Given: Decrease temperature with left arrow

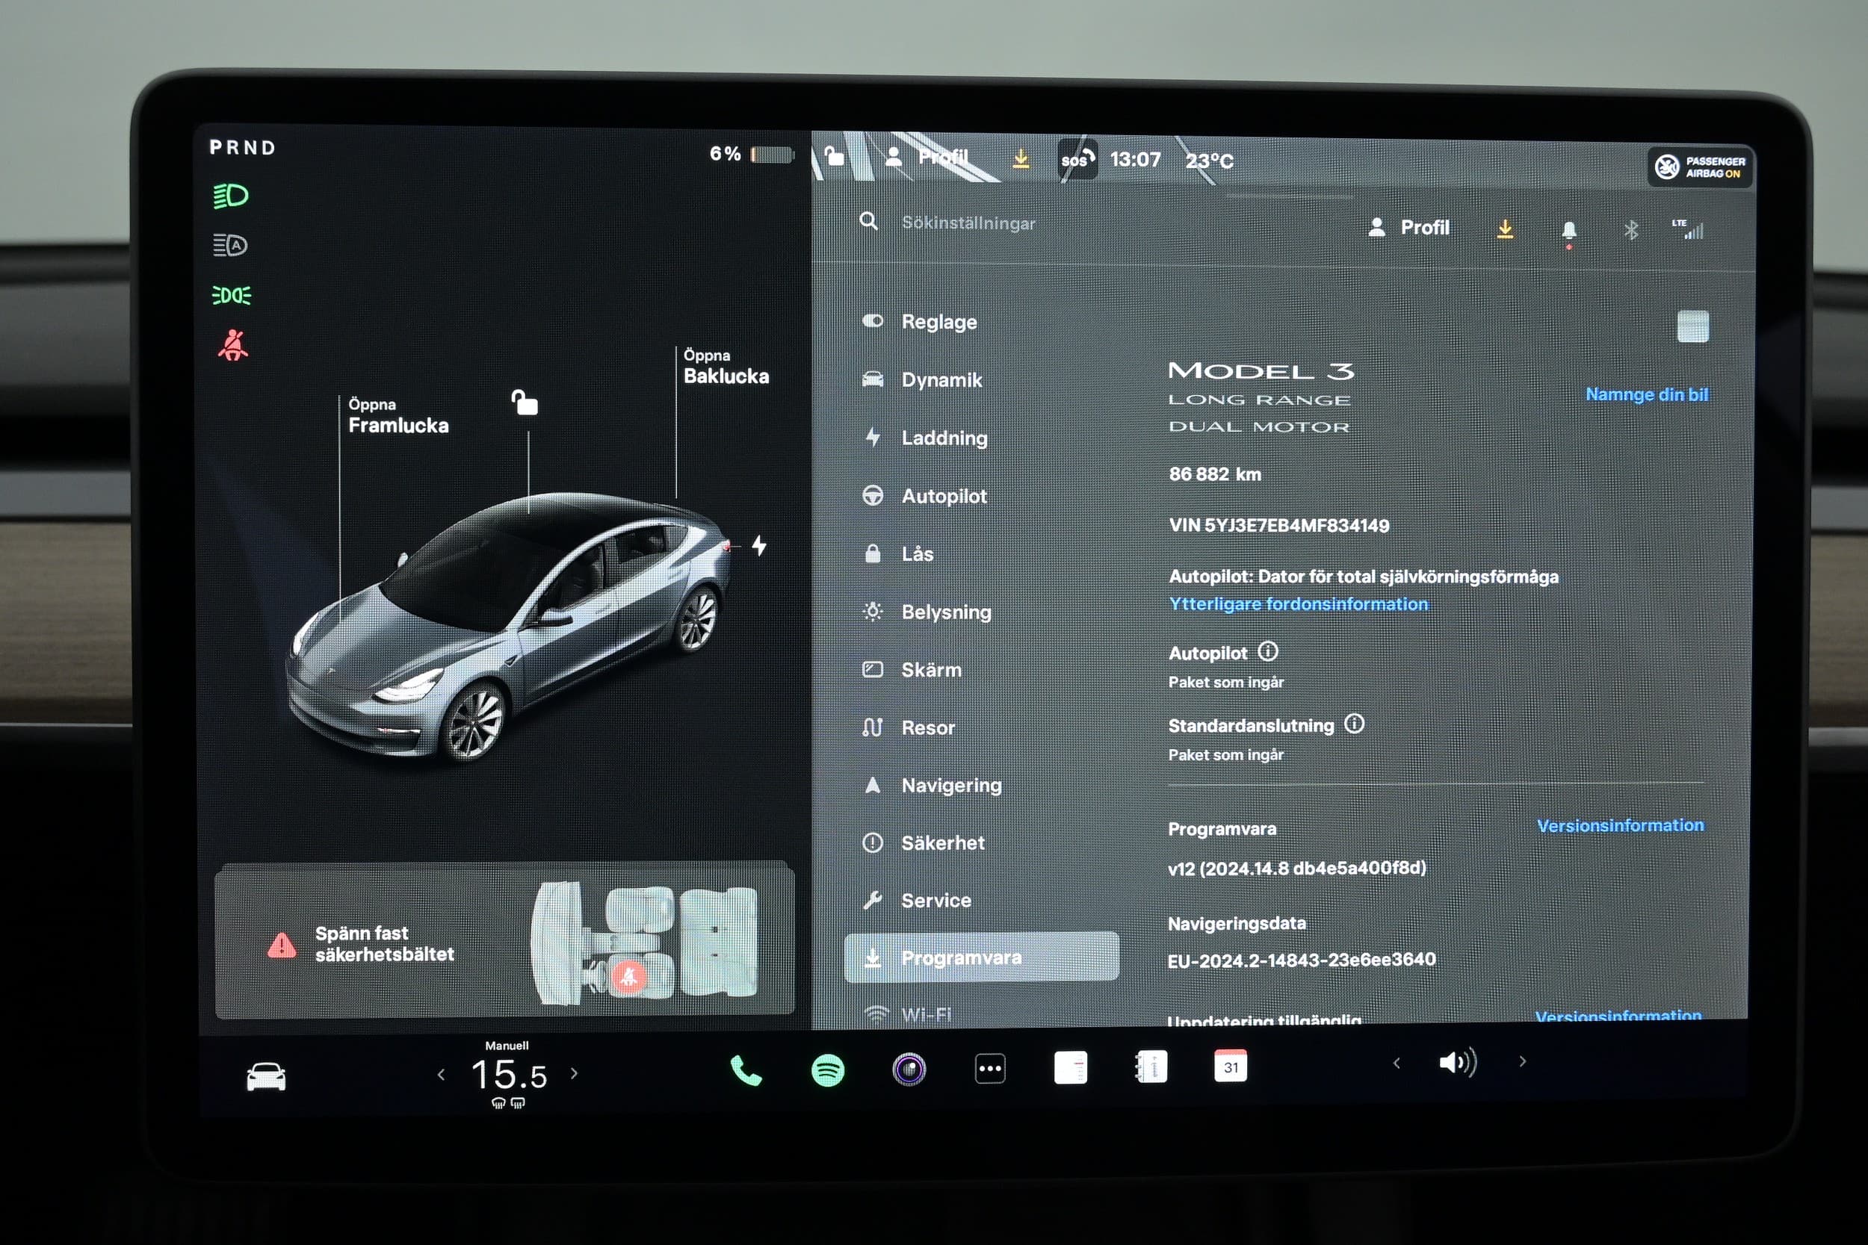Looking at the screenshot, I should click(x=442, y=1075).
